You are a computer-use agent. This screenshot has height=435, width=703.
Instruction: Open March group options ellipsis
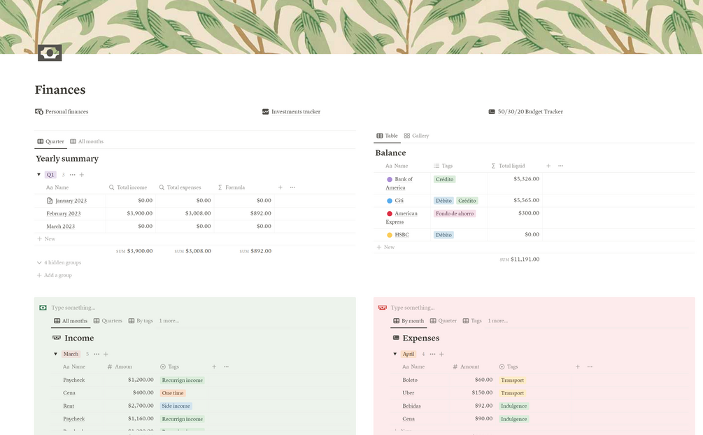pyautogui.click(x=97, y=355)
